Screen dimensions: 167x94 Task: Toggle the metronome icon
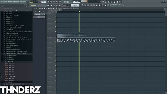pyautogui.click(x=48, y=2)
